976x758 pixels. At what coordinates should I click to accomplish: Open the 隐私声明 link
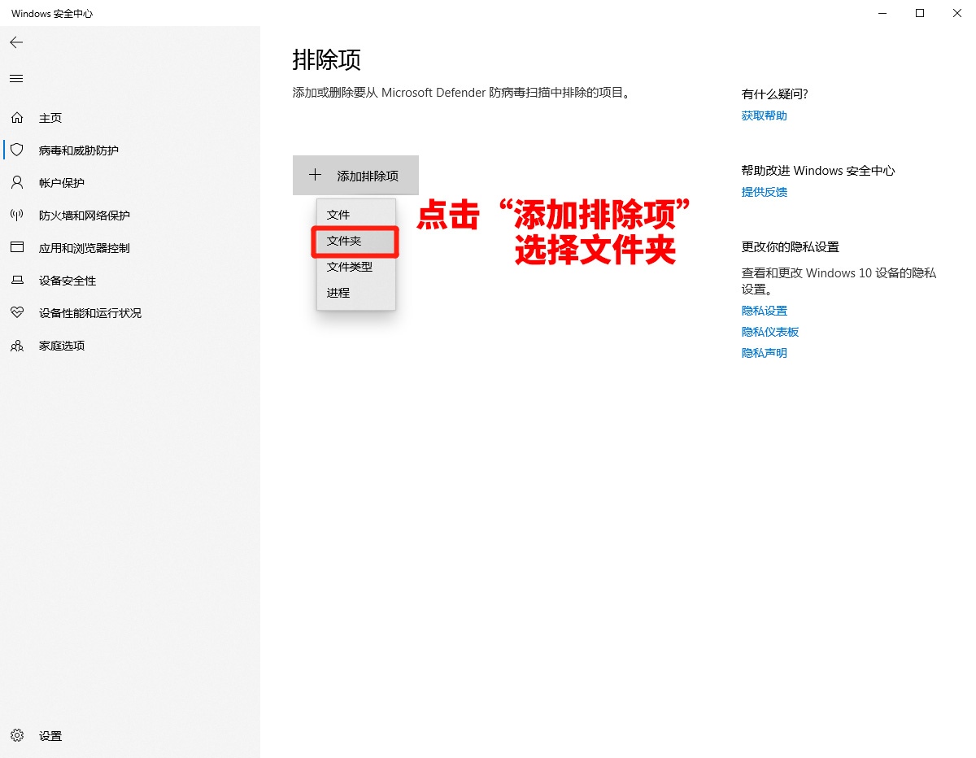click(765, 353)
